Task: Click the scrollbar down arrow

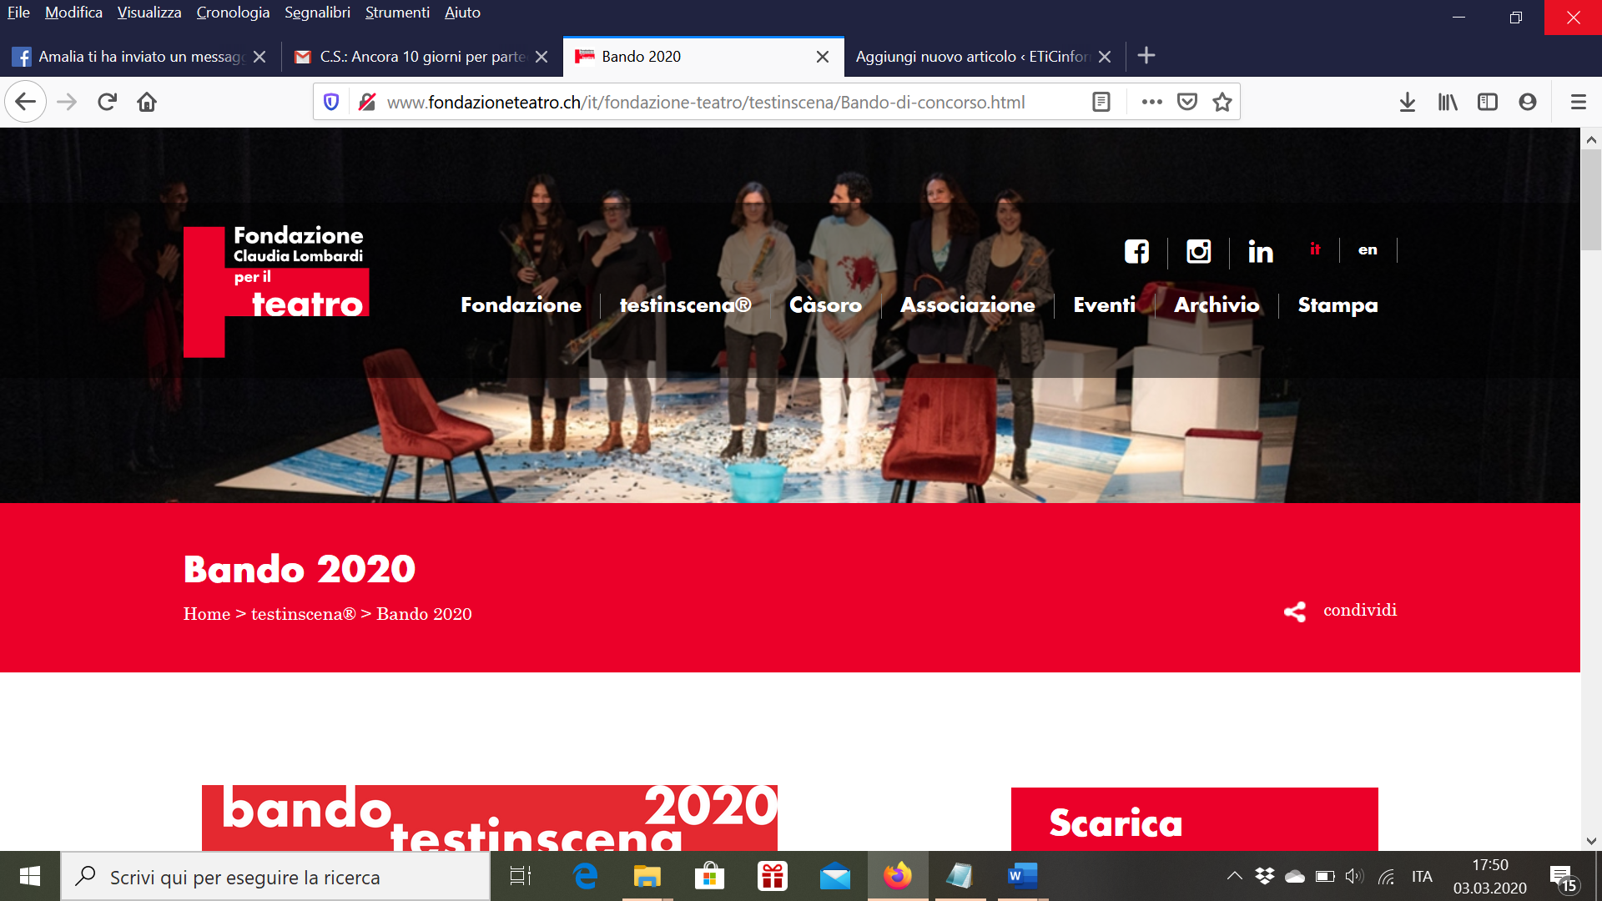Action: (x=1590, y=841)
